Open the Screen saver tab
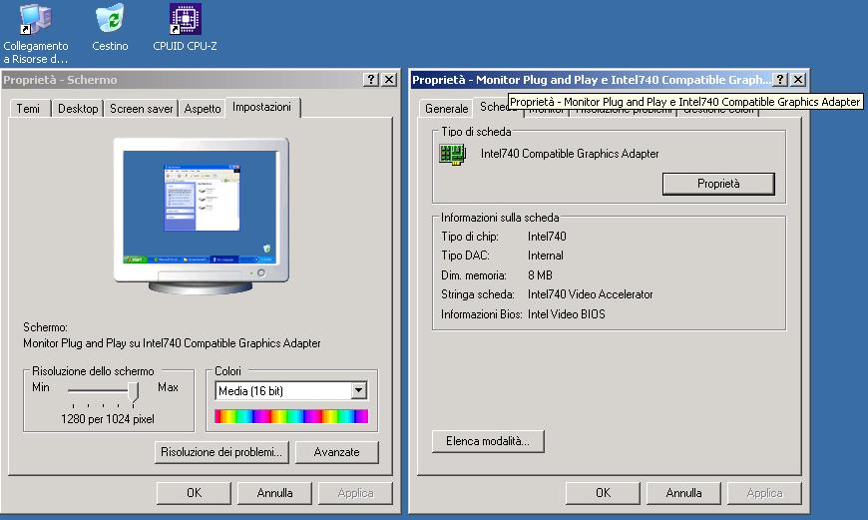The height and width of the screenshot is (520, 868). pyautogui.click(x=141, y=109)
